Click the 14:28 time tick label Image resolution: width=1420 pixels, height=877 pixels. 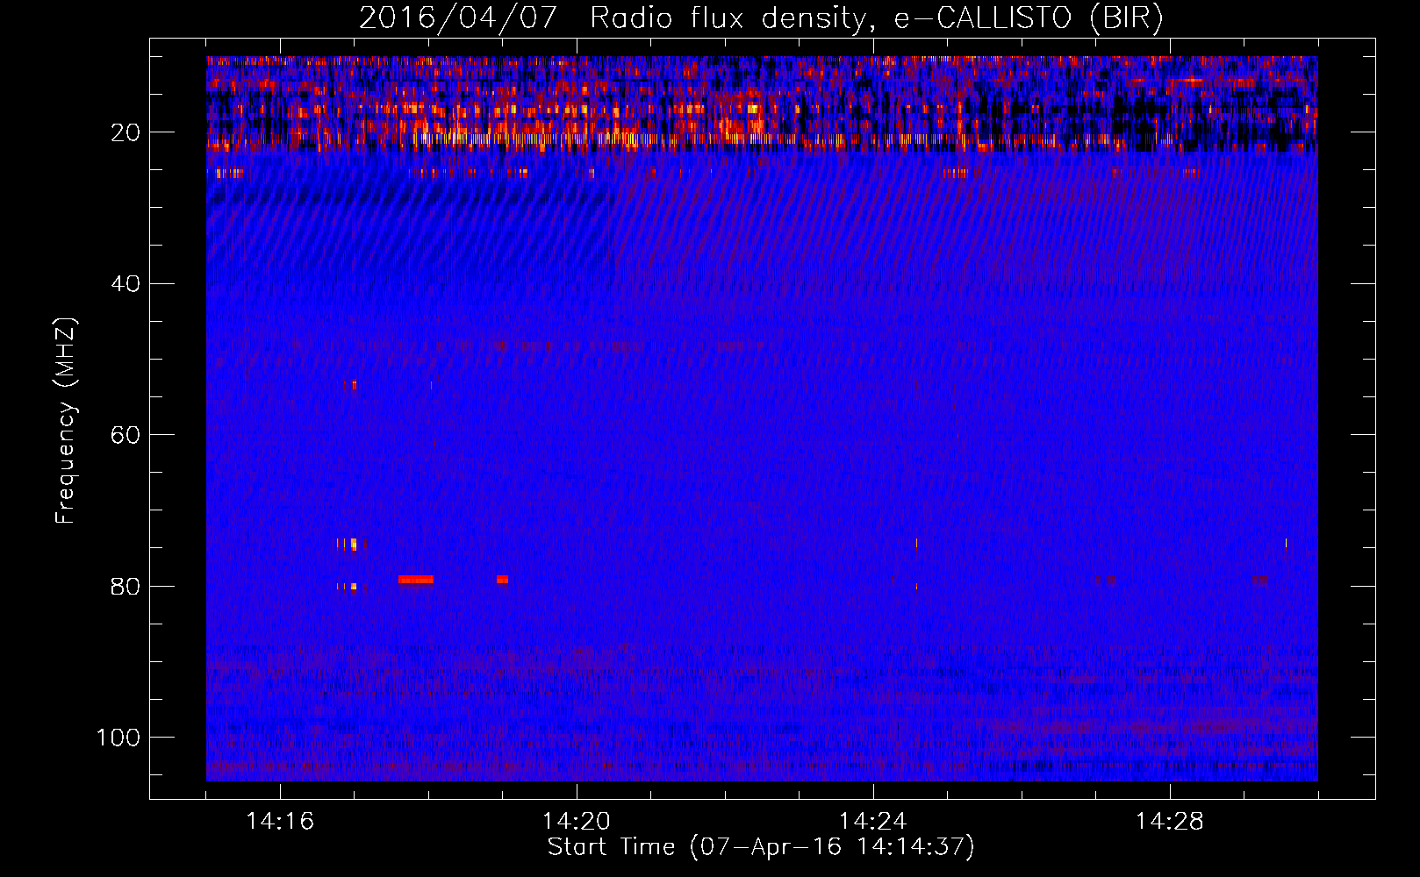1170,822
